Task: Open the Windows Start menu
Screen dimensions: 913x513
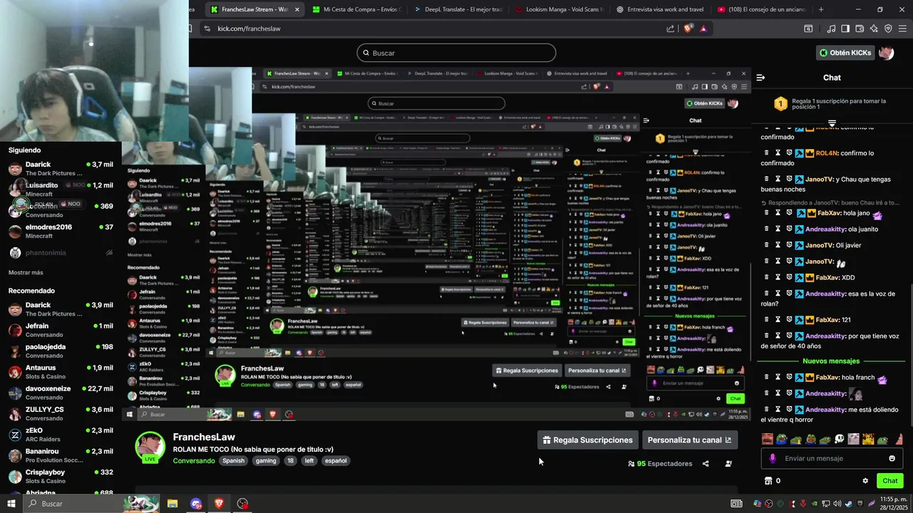Action: point(11,504)
